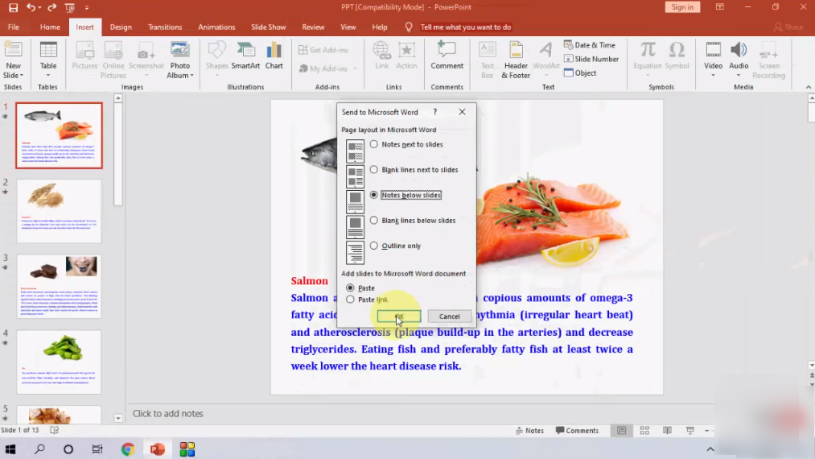The image size is (815, 459).
Task: Open Header & Footer settings
Action: coord(516,60)
